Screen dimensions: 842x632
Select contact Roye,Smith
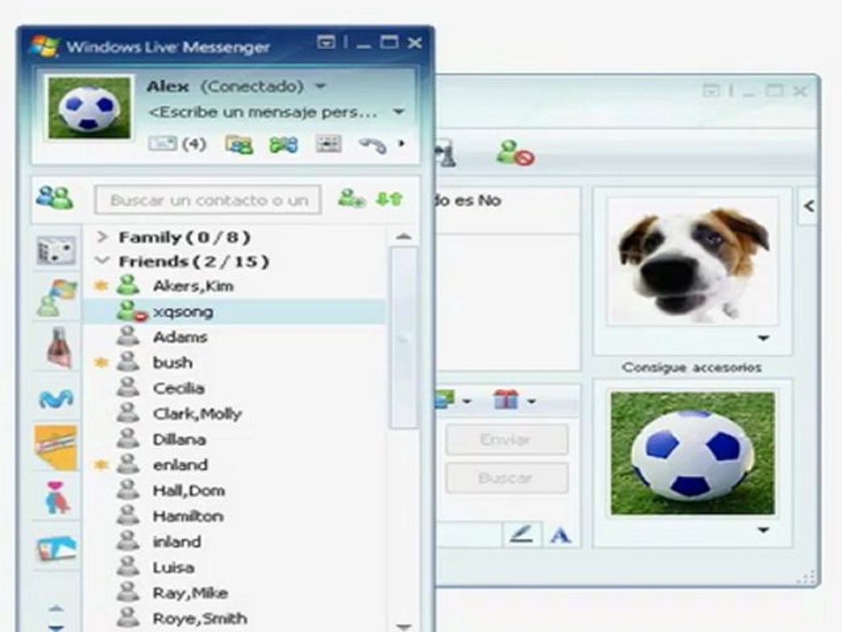199,619
